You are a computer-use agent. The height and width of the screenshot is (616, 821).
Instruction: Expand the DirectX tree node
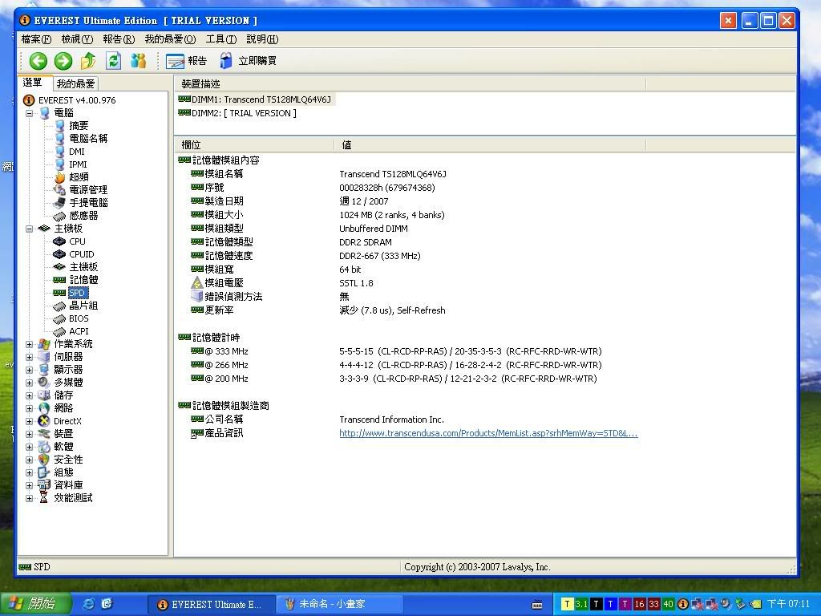(x=30, y=421)
